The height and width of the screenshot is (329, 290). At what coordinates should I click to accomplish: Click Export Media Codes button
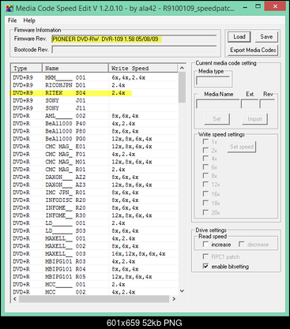coord(253,50)
